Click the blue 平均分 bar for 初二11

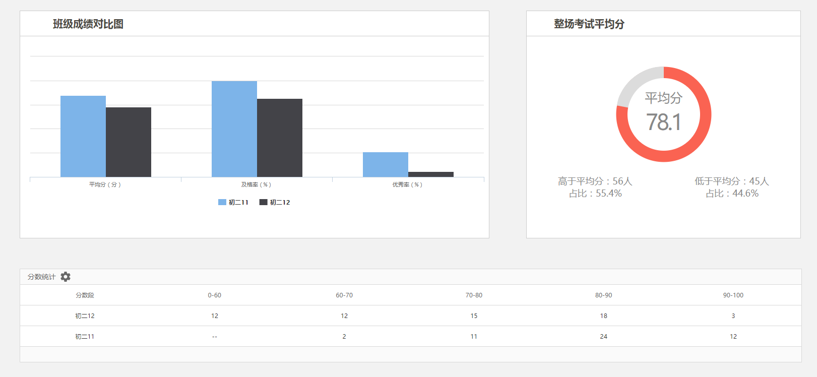83,136
